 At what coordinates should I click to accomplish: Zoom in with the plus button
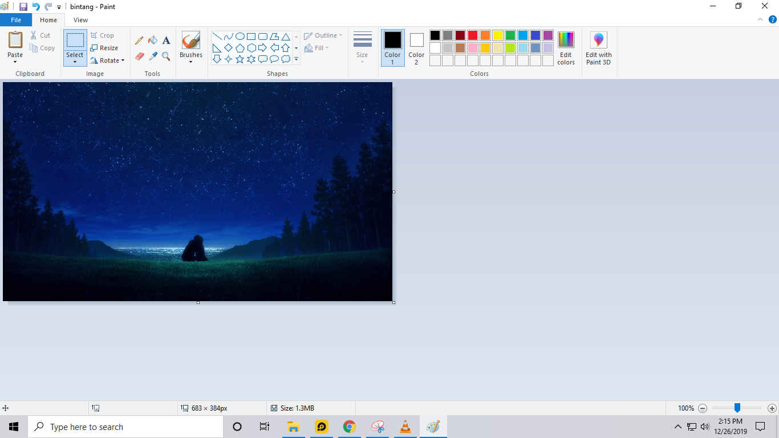click(772, 408)
